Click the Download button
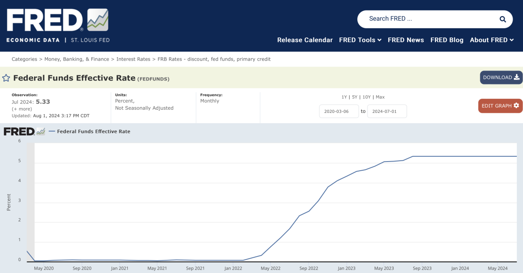This screenshot has width=523, height=273. 501,78
